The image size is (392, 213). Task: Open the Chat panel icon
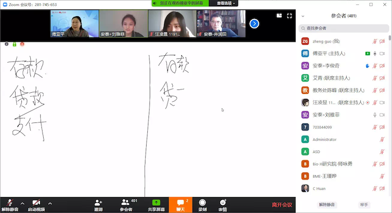coord(180,202)
